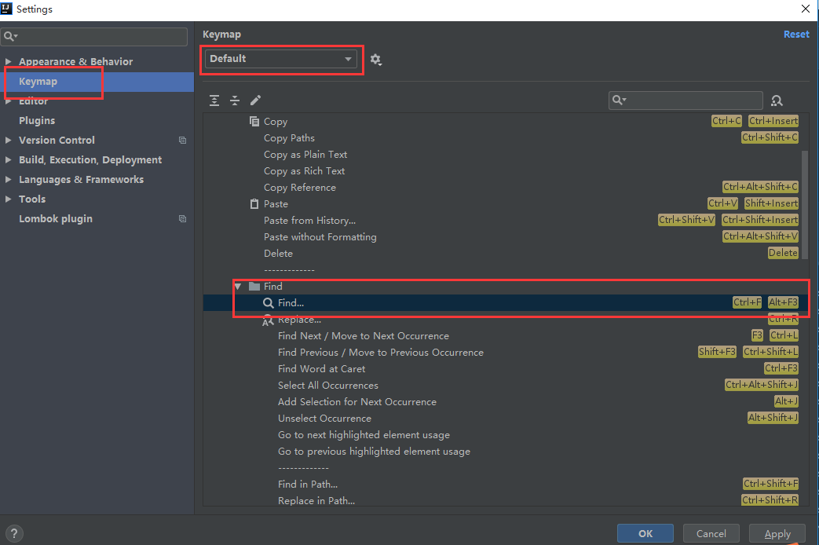Click the Expand All icon above the keymap tree
The width and height of the screenshot is (819, 545).
tap(214, 101)
